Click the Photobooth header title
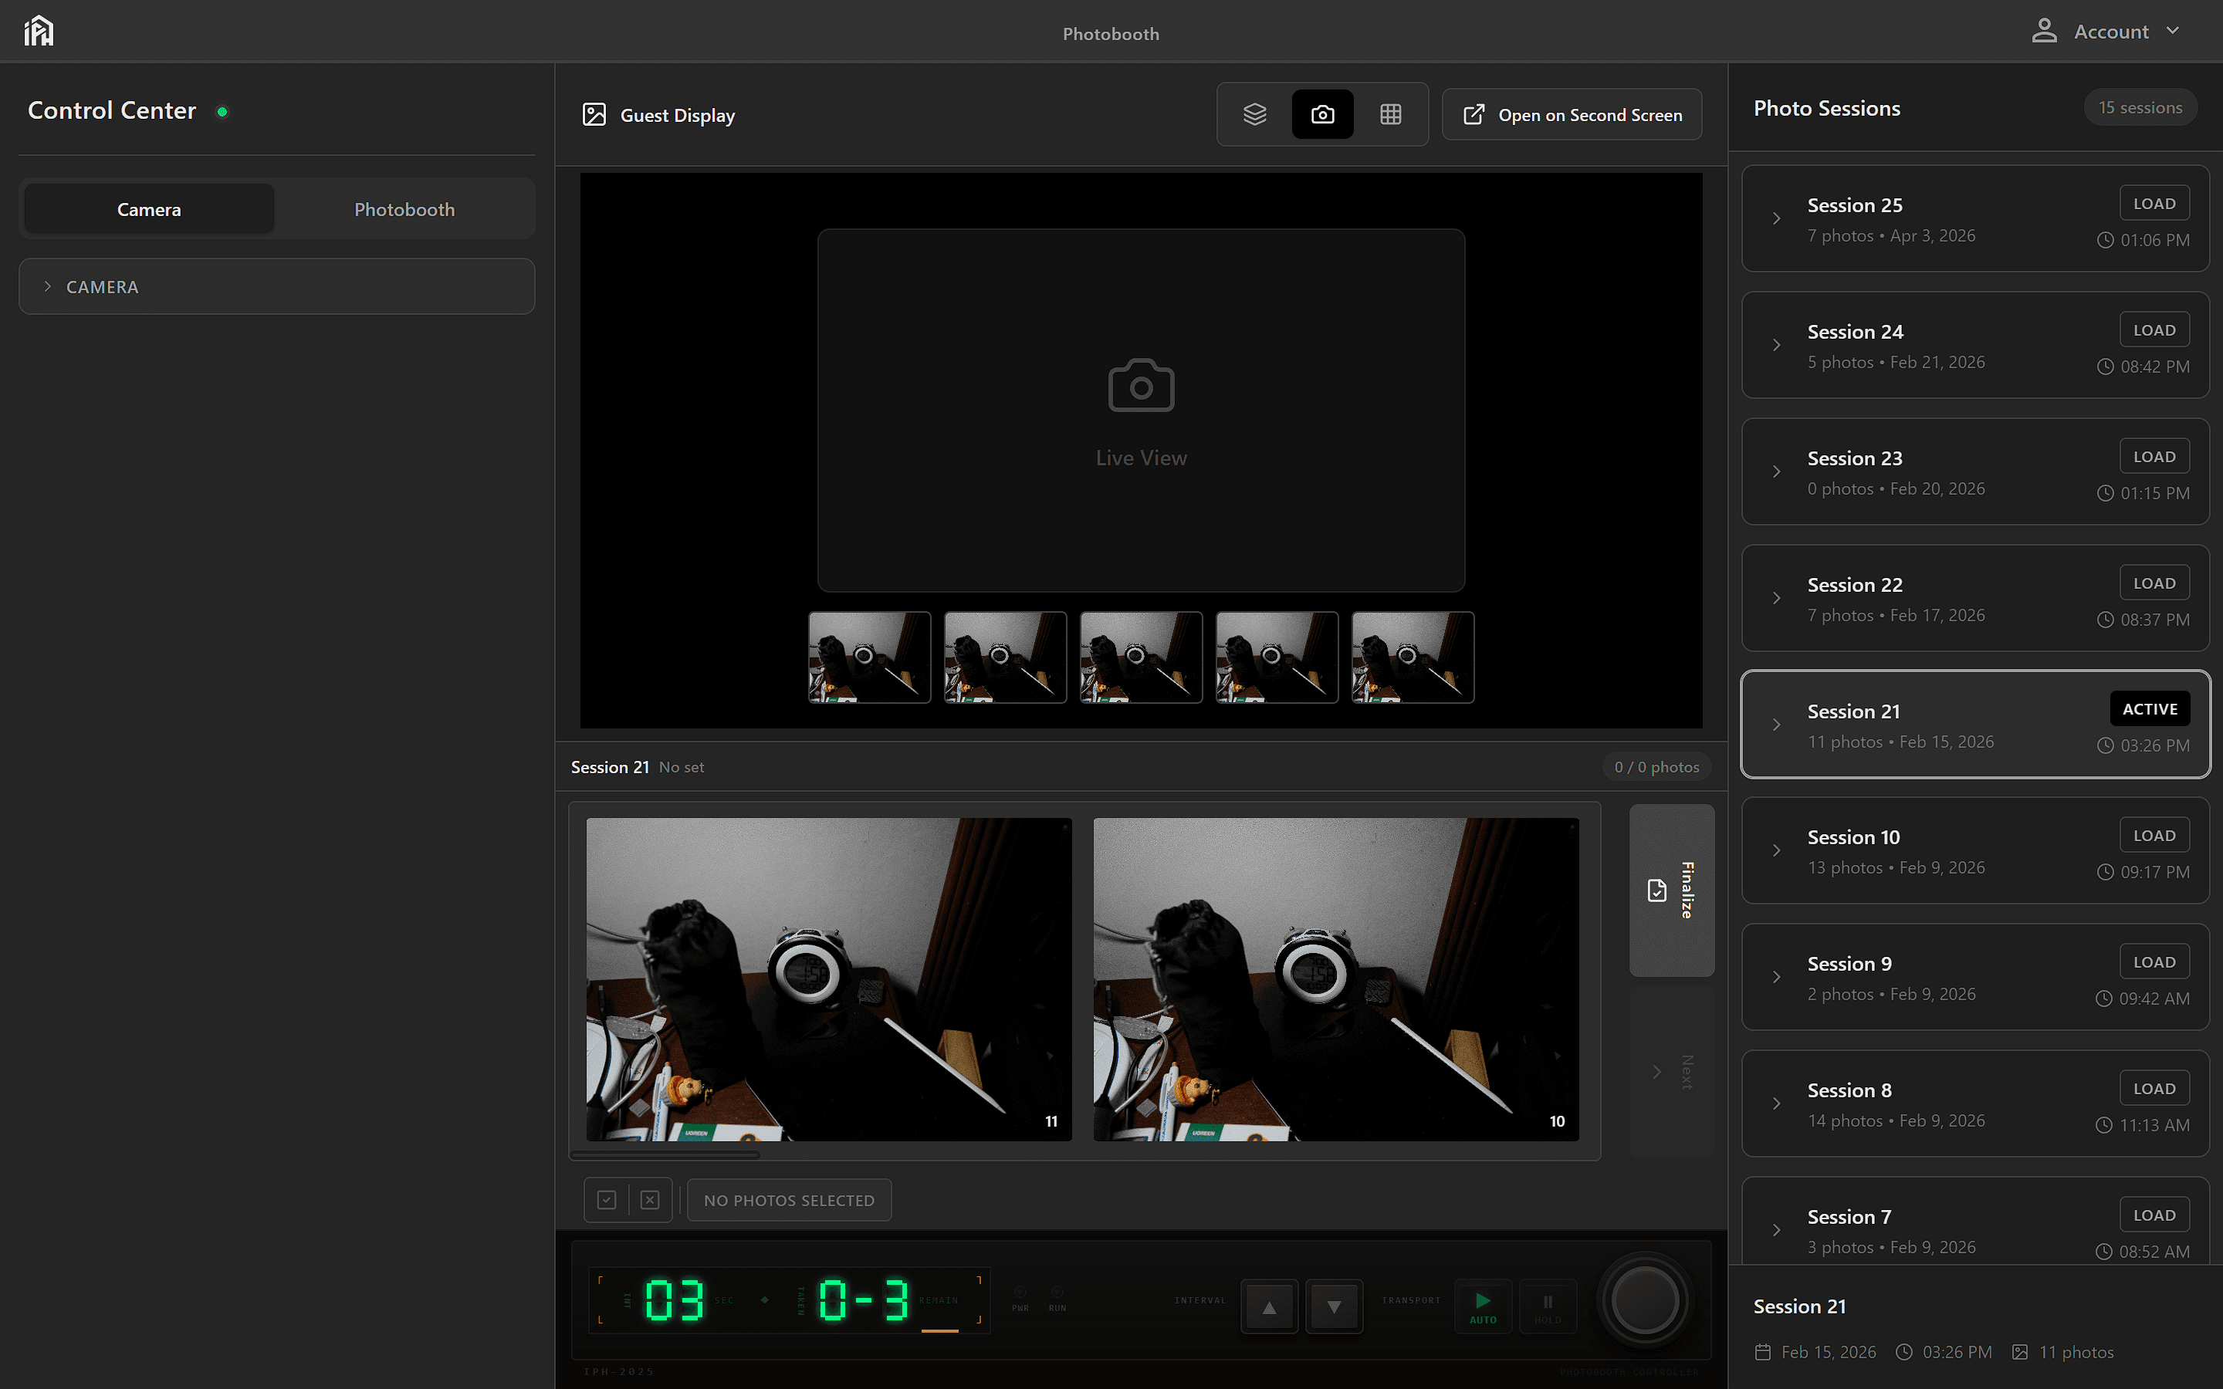 pyautogui.click(x=1111, y=34)
